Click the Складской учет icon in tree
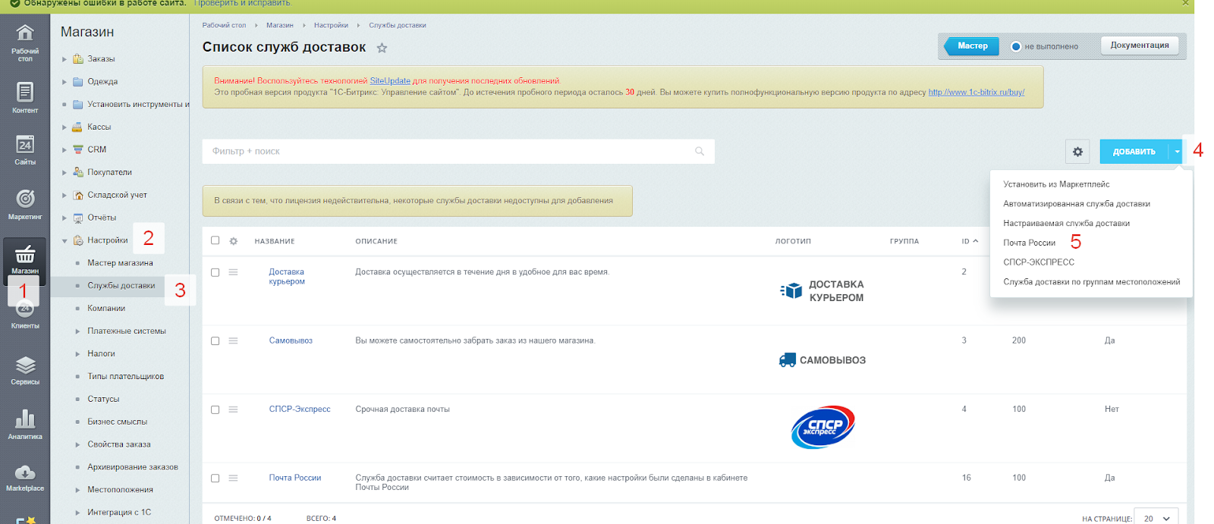The width and height of the screenshot is (1214, 524). [x=77, y=195]
